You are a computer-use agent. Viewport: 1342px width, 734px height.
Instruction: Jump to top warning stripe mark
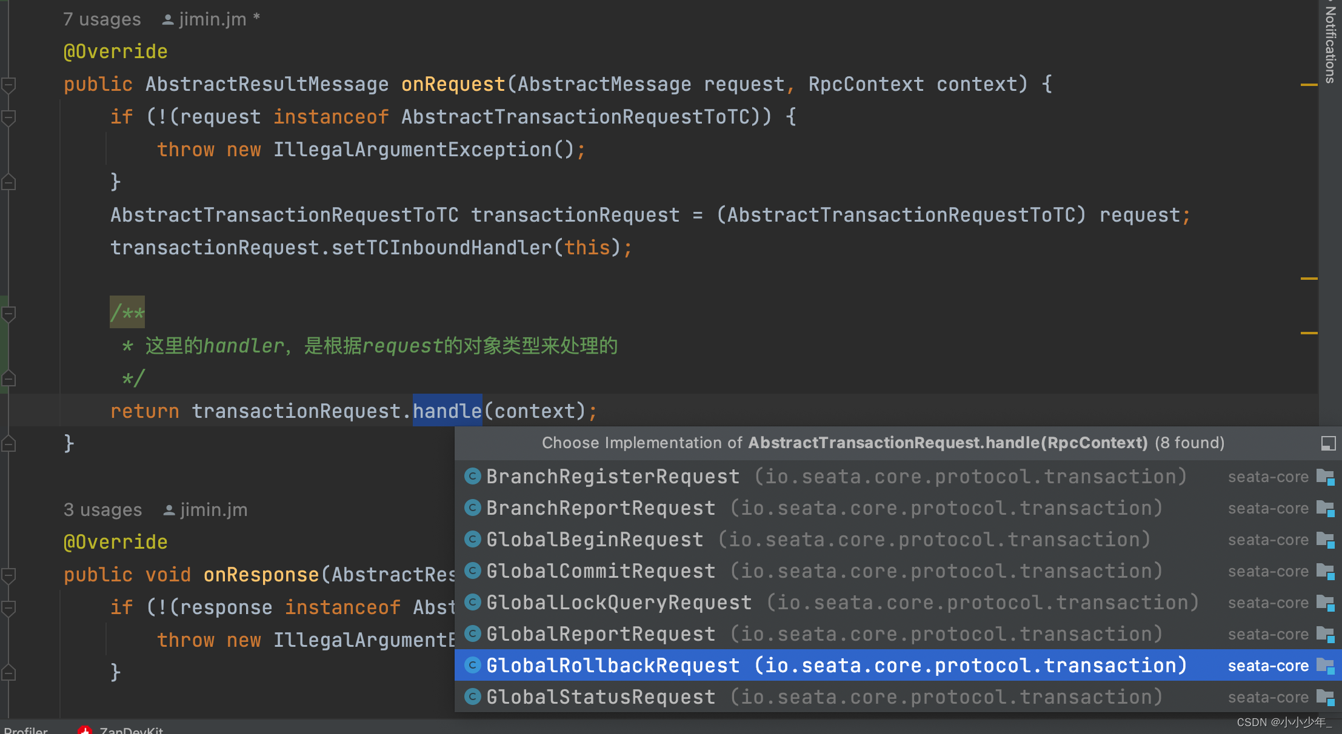click(1309, 85)
